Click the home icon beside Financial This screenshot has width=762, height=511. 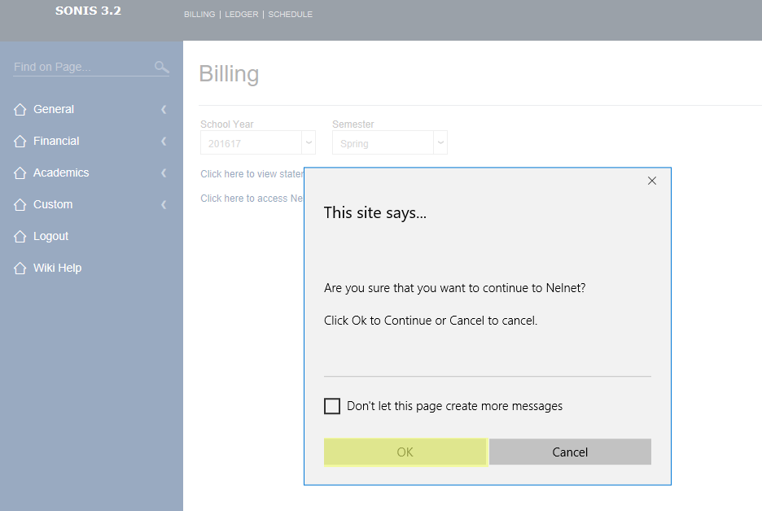[x=20, y=142]
